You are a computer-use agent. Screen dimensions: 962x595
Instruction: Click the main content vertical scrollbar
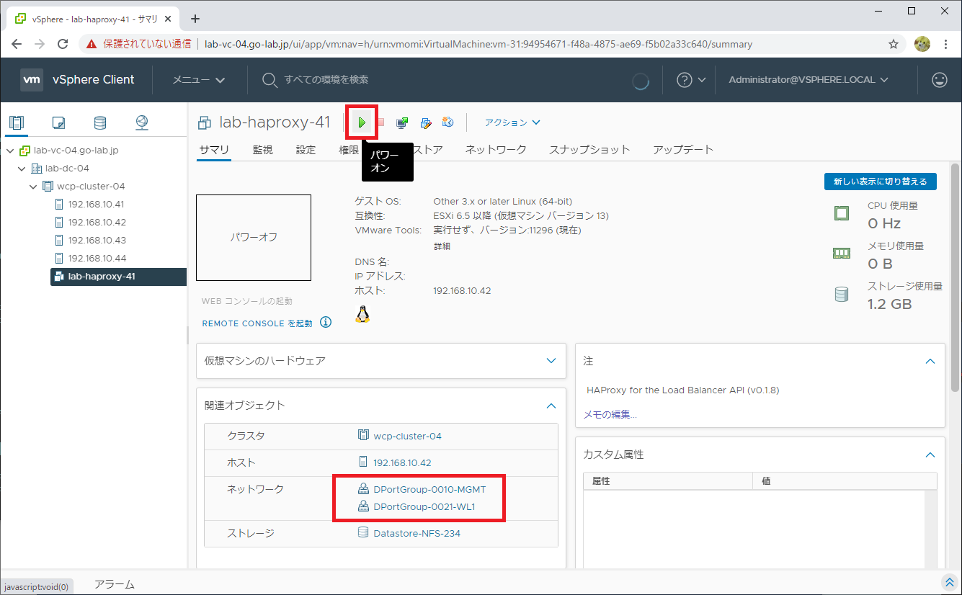click(956, 277)
